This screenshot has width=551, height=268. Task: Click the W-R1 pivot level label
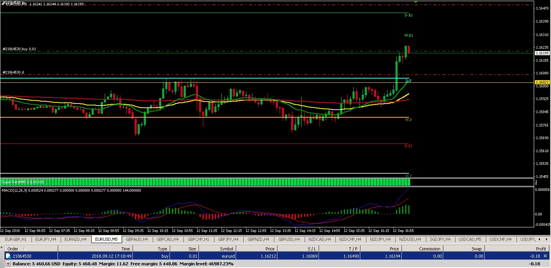(409, 35)
